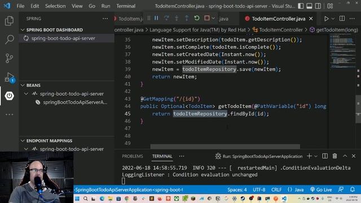The image size is (361, 203).
Task: Close the terminal panel
Action: pyautogui.click(x=354, y=156)
